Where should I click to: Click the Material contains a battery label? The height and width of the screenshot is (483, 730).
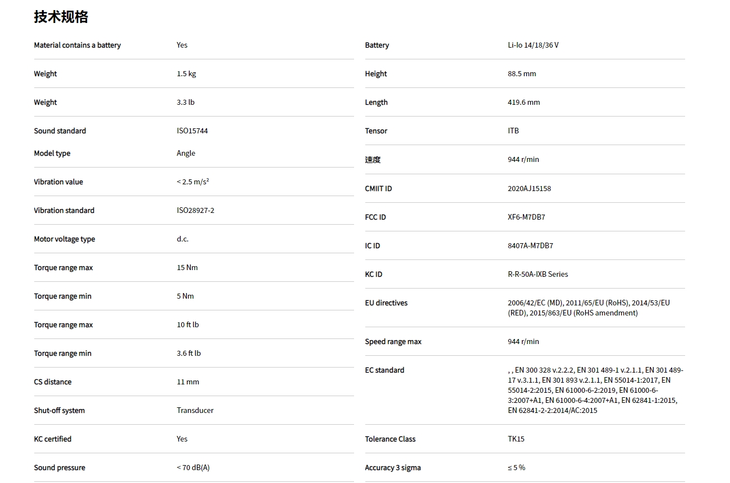(77, 45)
